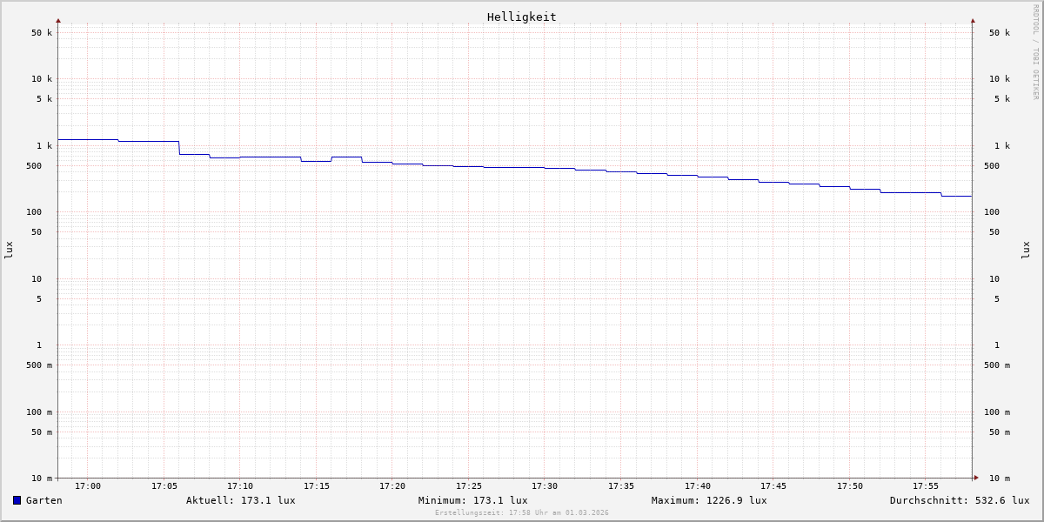Click the red arrow ending the time axis
Viewport: 1044px width, 522px height.
coord(976,478)
